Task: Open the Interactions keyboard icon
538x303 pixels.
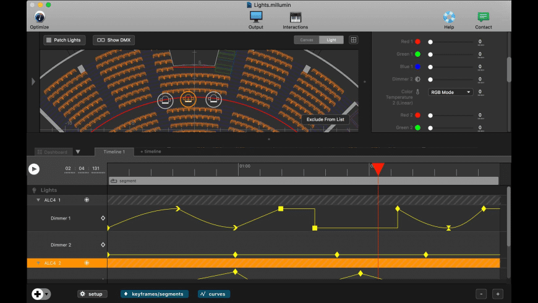Action: point(295,17)
